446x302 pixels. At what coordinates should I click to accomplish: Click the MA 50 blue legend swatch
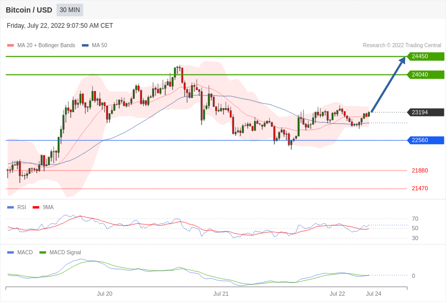(85, 46)
